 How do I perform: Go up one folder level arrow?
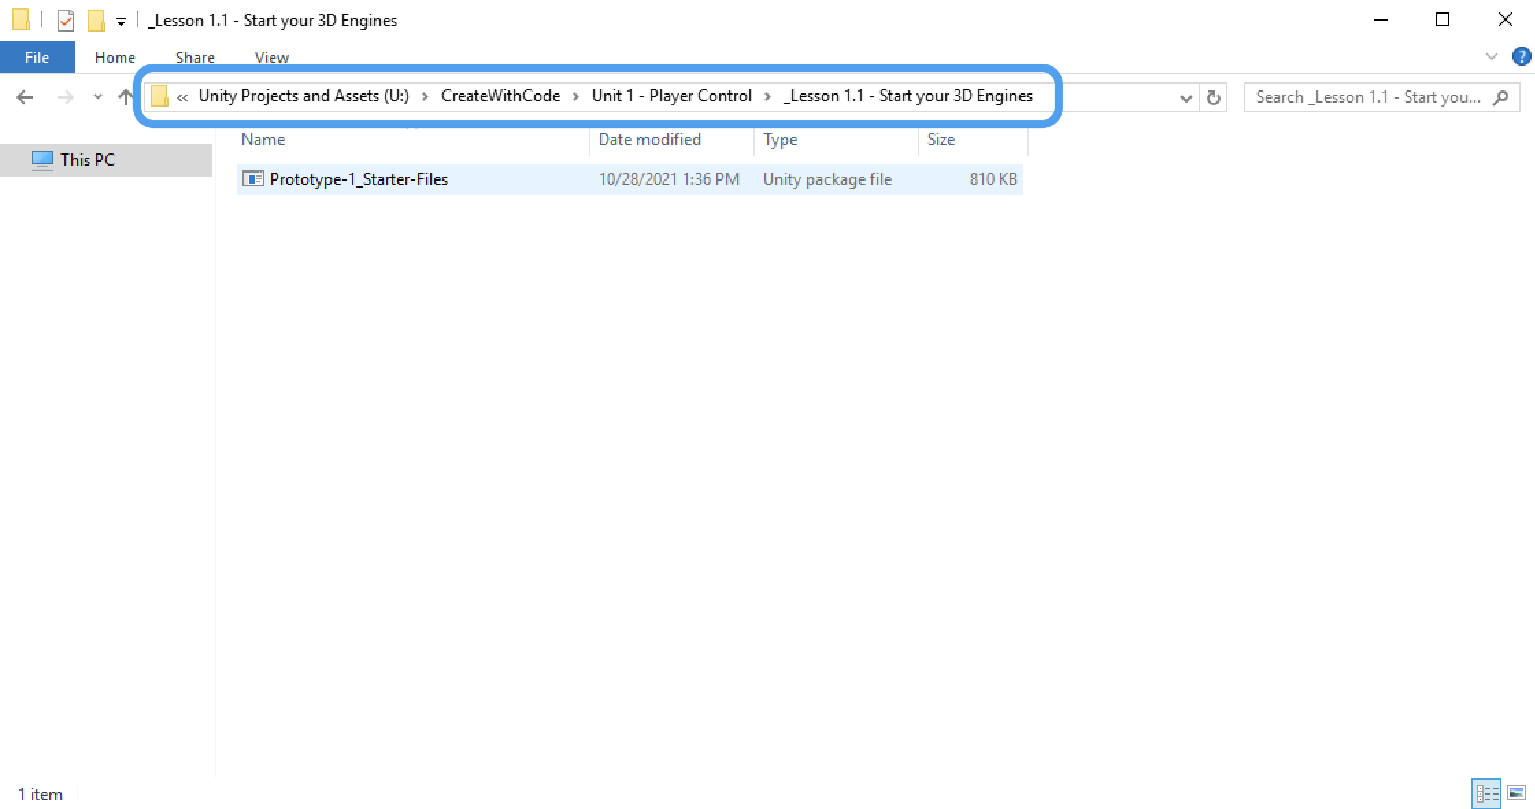(x=125, y=97)
